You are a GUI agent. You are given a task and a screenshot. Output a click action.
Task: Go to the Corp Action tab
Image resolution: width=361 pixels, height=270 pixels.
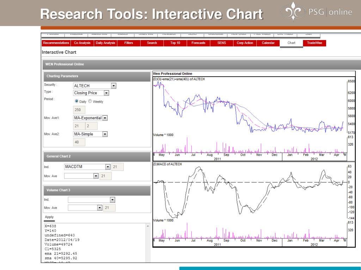pyautogui.click(x=245, y=43)
